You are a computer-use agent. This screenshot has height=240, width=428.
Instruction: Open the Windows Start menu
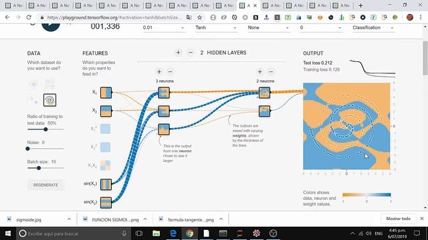(7, 233)
